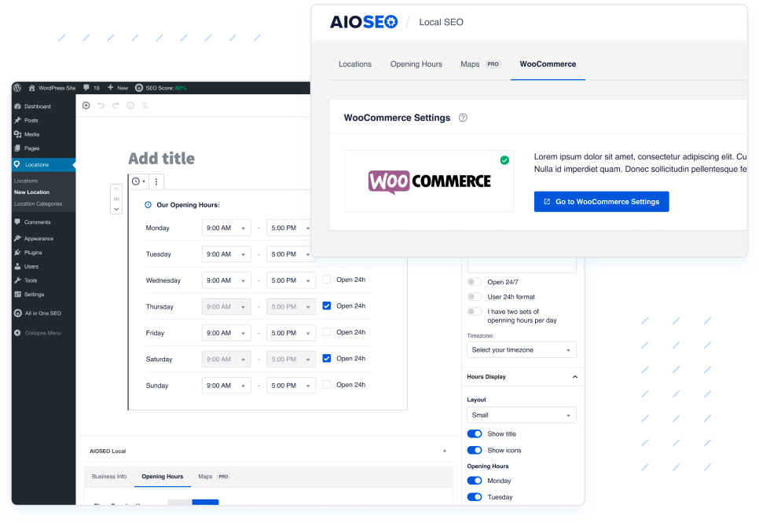759x523 pixels.
Task: Click the Comments sidebar icon
Action: [18, 222]
